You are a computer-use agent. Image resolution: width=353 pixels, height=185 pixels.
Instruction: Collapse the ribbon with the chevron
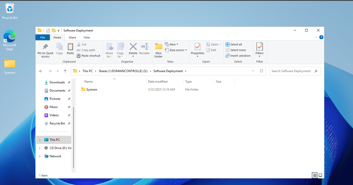coord(316,37)
